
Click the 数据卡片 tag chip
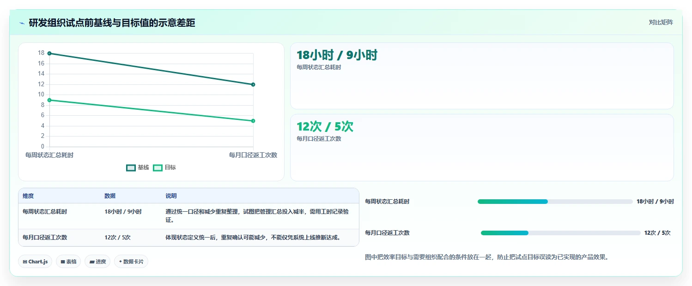click(131, 262)
